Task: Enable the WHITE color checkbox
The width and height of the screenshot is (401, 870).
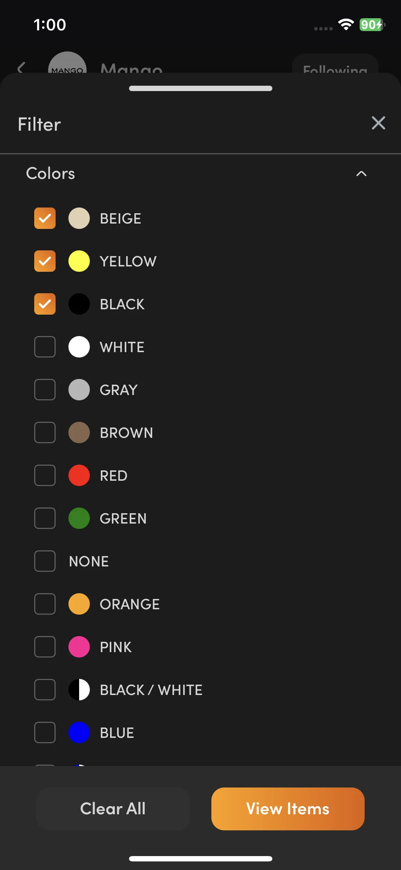Action: [45, 347]
